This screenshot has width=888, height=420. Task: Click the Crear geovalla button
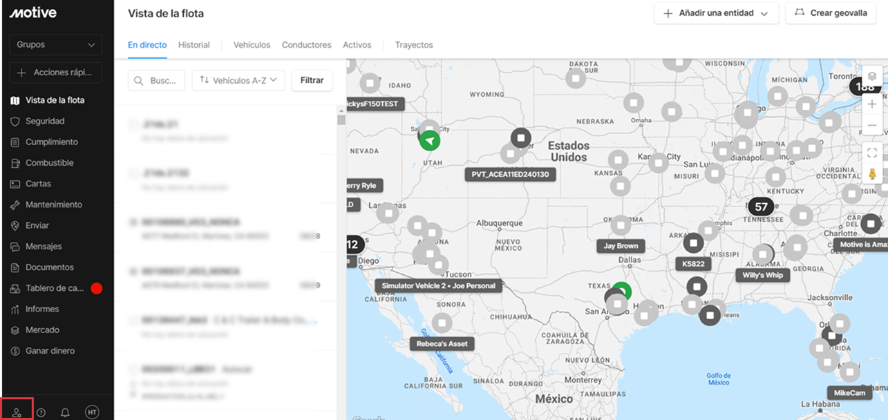tap(831, 13)
